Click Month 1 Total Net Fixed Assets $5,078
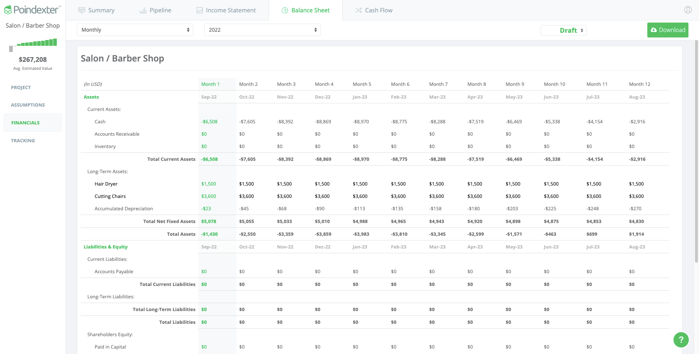 click(209, 221)
